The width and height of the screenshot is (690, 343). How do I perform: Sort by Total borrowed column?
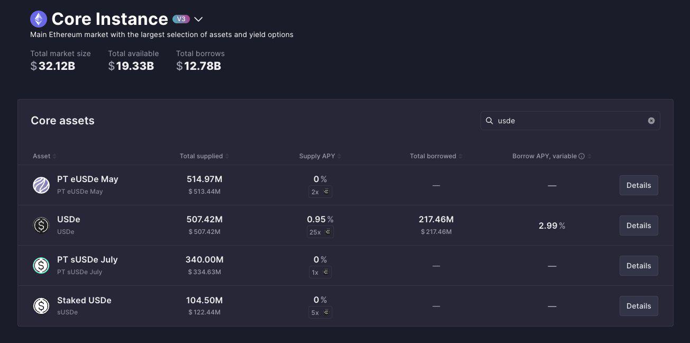(435, 156)
